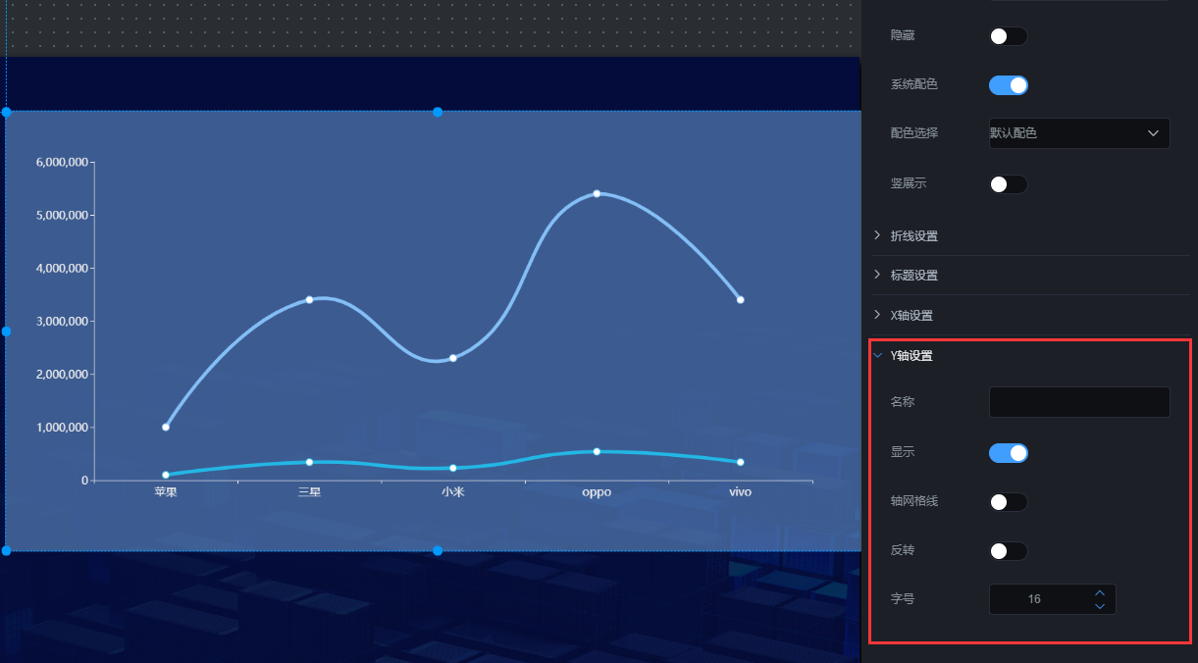Toggle the 反转 switch
This screenshot has width=1198, height=663.
[1008, 551]
